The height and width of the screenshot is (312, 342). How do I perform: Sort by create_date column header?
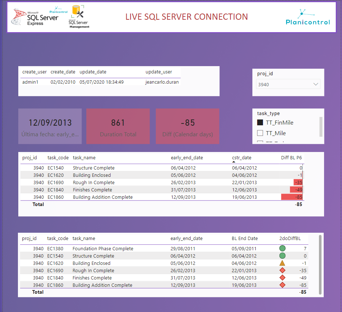63,72
